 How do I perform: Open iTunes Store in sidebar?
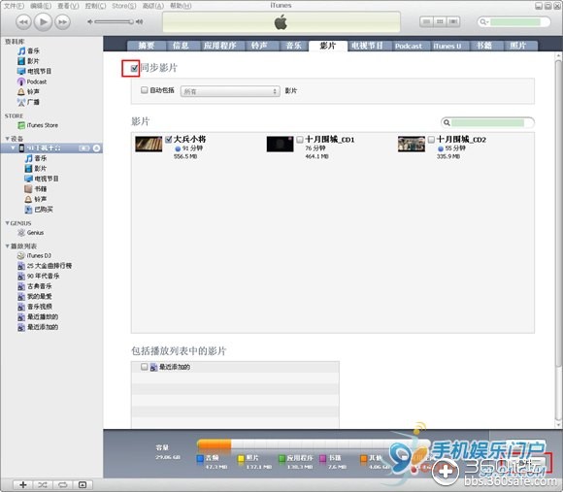38,125
